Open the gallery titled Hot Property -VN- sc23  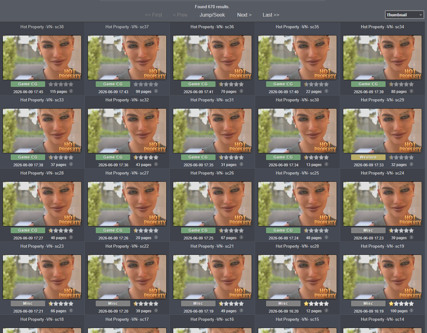(42, 246)
